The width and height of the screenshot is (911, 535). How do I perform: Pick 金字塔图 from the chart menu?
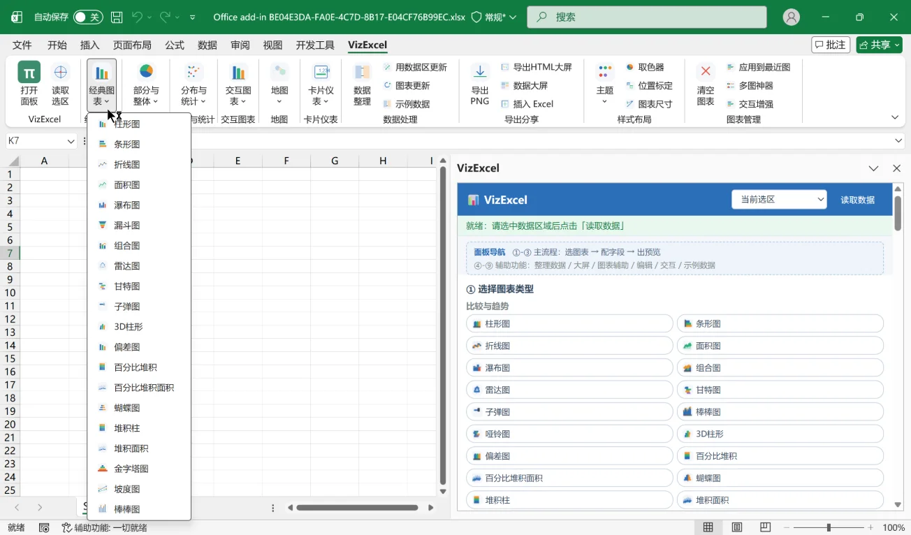[x=139, y=469]
